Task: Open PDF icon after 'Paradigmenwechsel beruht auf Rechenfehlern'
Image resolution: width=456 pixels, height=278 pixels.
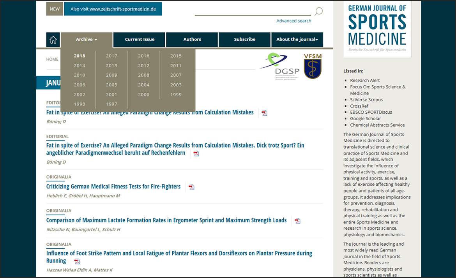Action: (x=196, y=153)
